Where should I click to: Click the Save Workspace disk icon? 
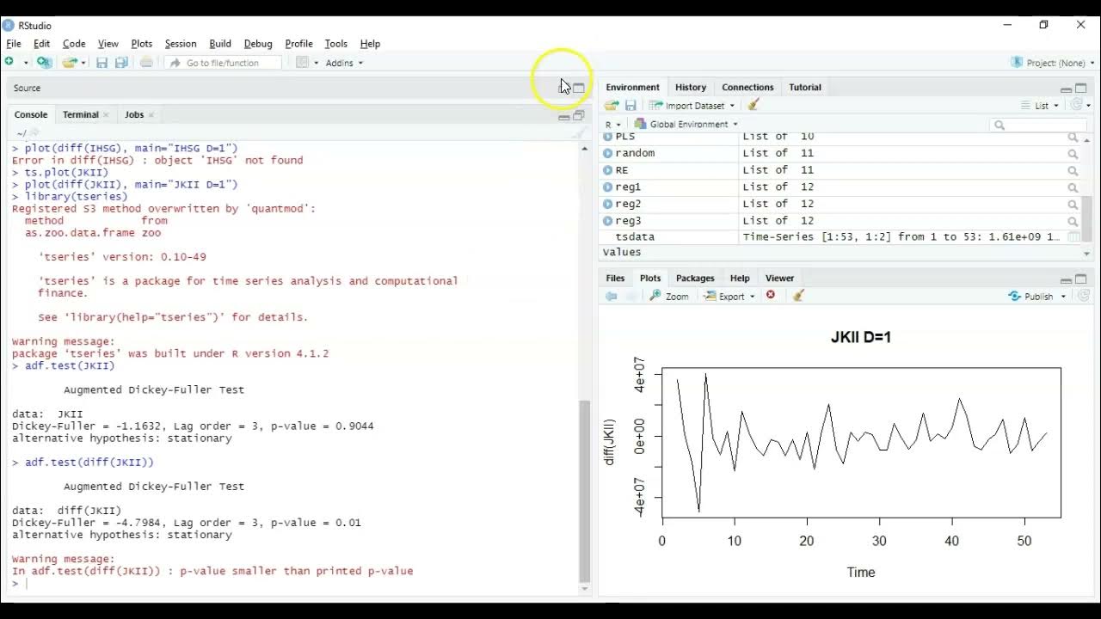coord(630,105)
